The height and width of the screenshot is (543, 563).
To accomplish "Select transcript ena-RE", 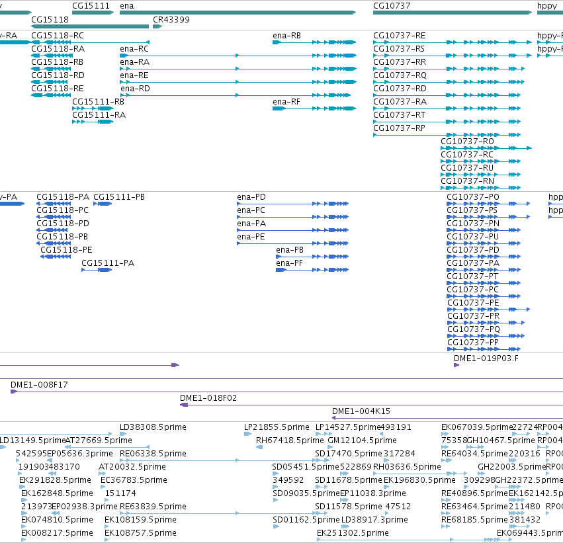I will coord(134,75).
